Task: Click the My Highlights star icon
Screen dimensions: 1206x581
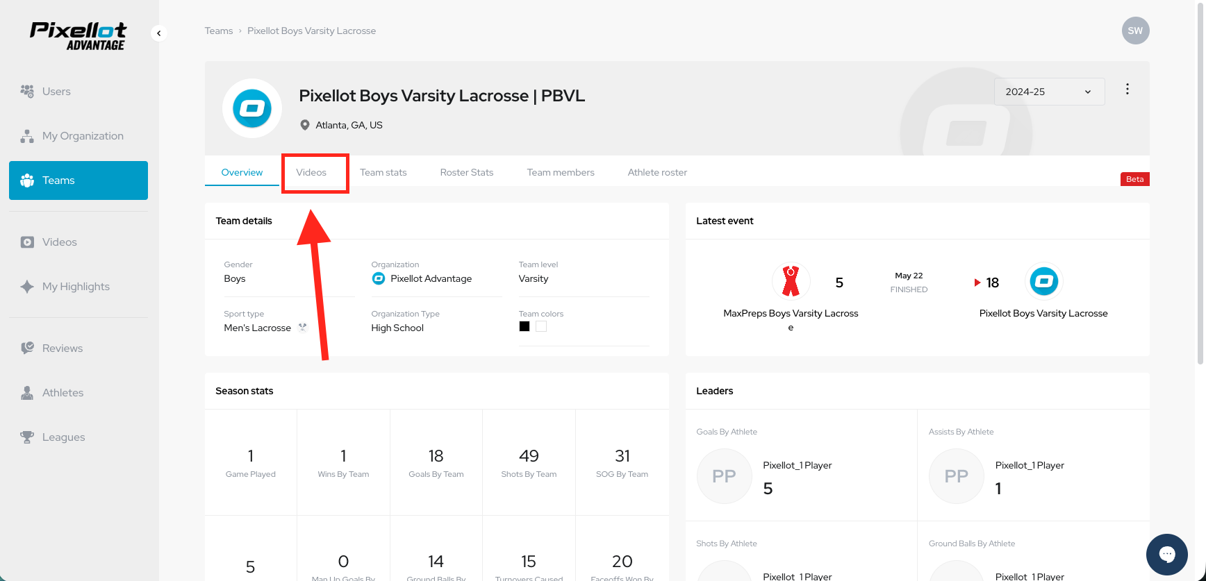Action: point(27,287)
